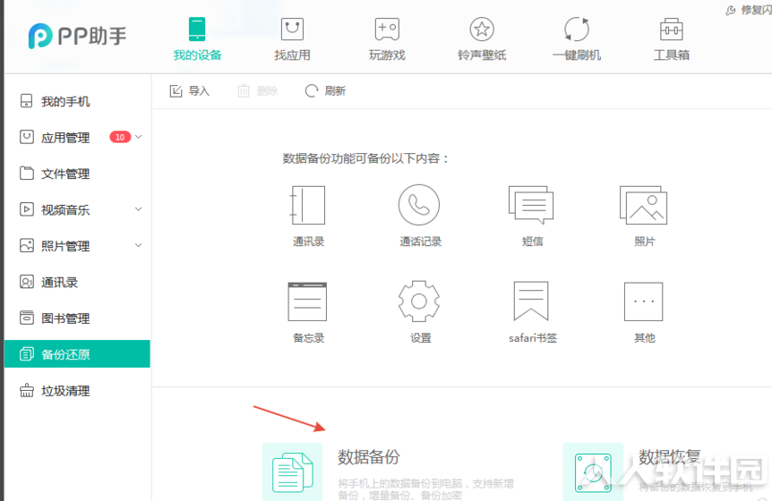Viewport: 772px width, 501px height.
Task: Select 备份还原 in the sidebar
Action: coord(77,354)
